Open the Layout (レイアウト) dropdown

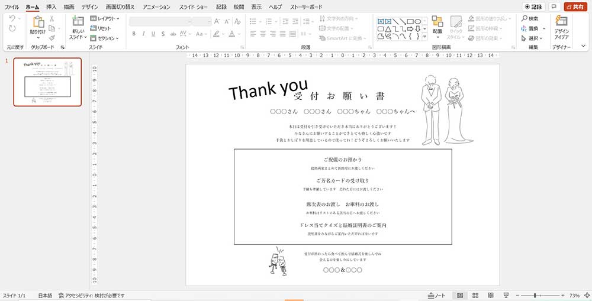pos(105,18)
